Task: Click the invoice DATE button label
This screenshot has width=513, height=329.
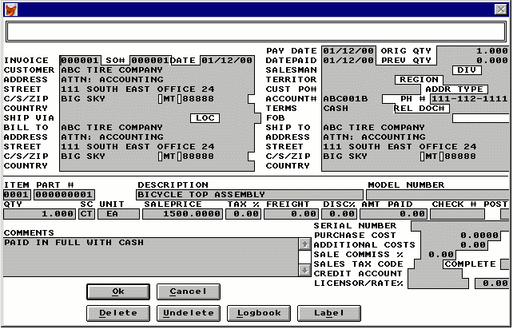Action: click(x=183, y=61)
